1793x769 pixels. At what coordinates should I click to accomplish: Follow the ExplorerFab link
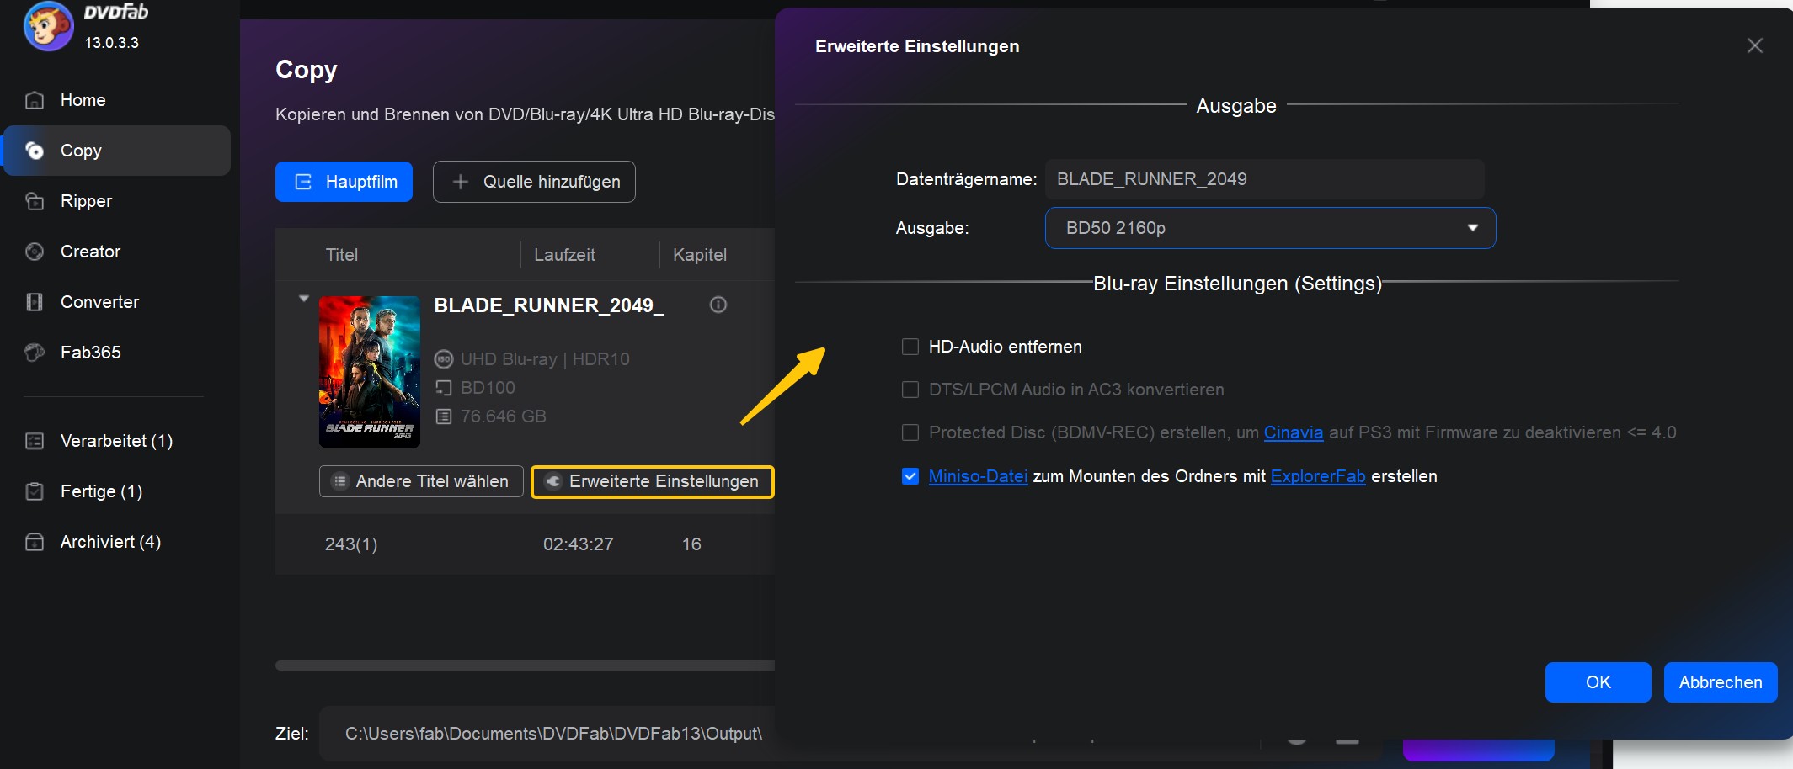(1318, 476)
